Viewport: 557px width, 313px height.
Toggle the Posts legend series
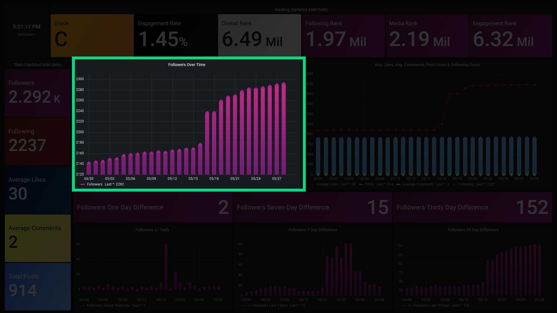pos(369,184)
